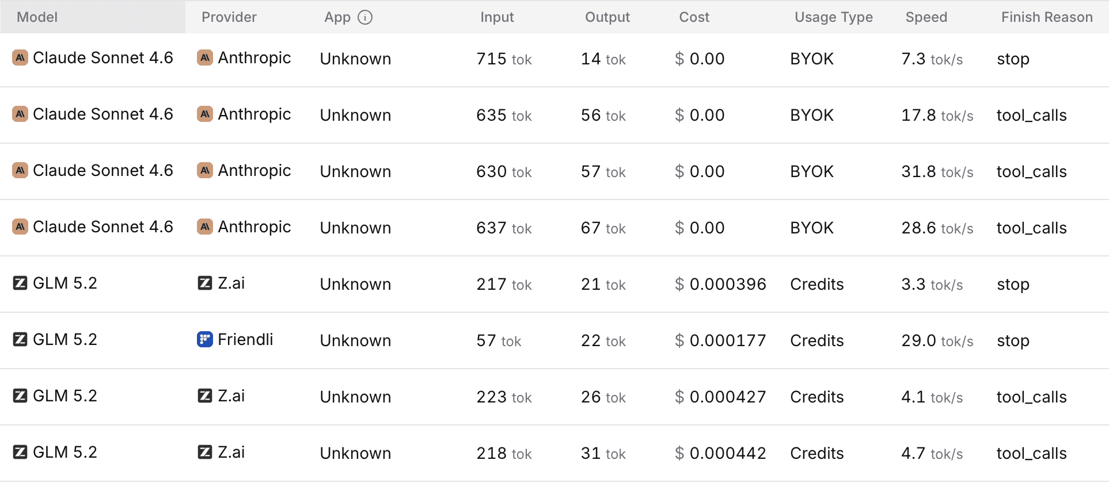Viewport: 1109px width, 483px height.
Task: Click the 22 tok output cell
Action: [x=603, y=340]
